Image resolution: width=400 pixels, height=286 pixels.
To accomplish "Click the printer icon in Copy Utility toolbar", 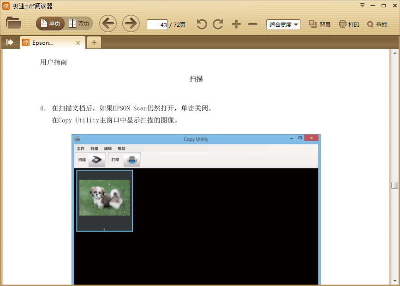I will (132, 160).
